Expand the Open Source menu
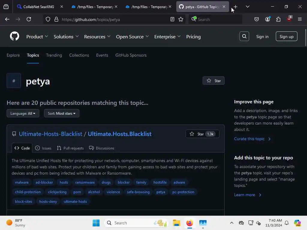 coord(132,37)
